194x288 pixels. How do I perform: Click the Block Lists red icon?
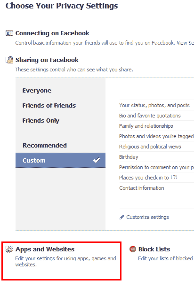(x=133, y=249)
